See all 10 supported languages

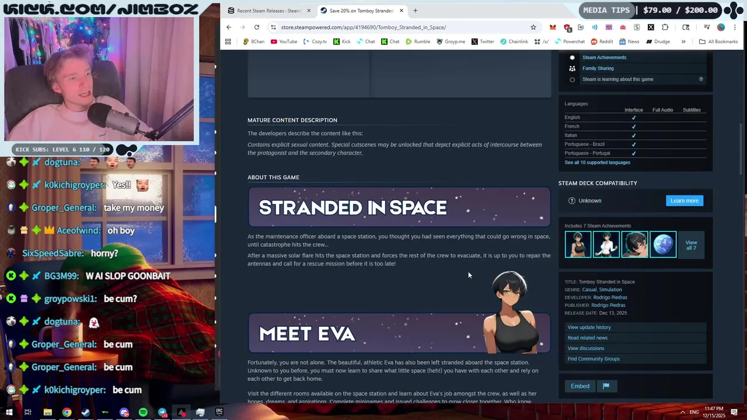click(597, 162)
